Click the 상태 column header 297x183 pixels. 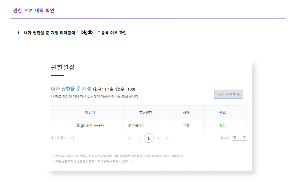[186, 112]
